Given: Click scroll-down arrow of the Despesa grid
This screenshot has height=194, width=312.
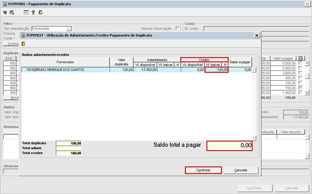Looking at the screenshot, I should 307,157.
